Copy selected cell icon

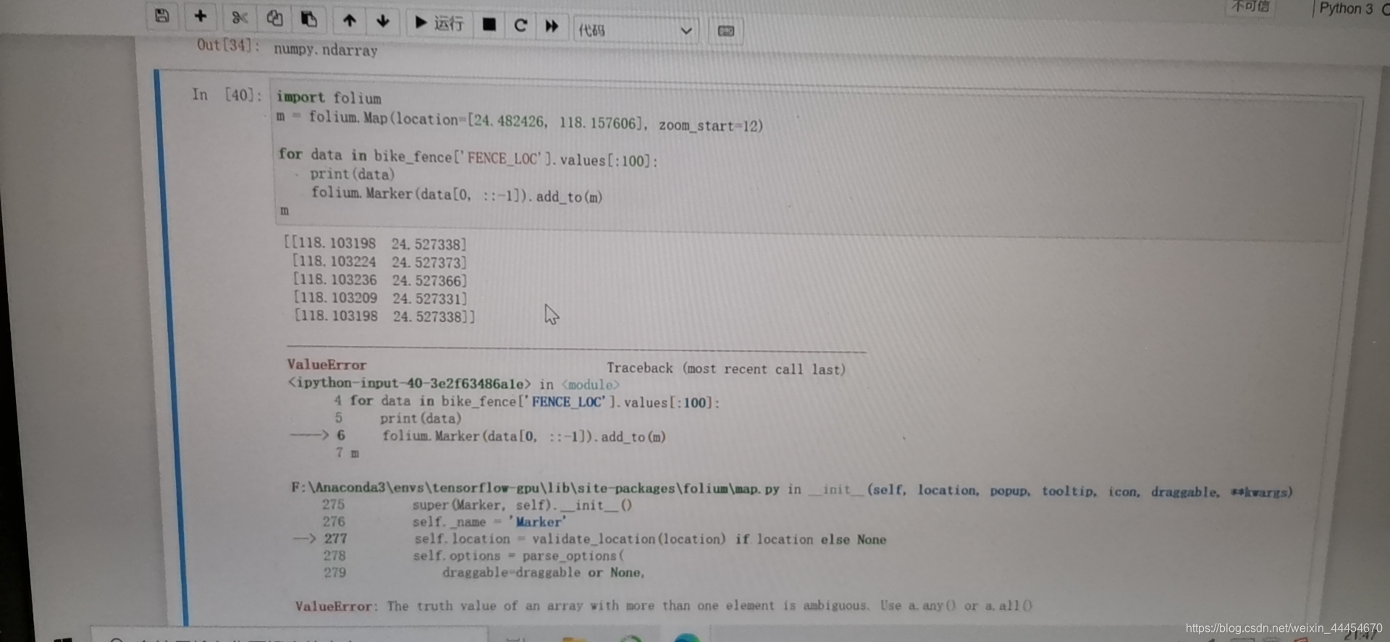pyautogui.click(x=274, y=18)
